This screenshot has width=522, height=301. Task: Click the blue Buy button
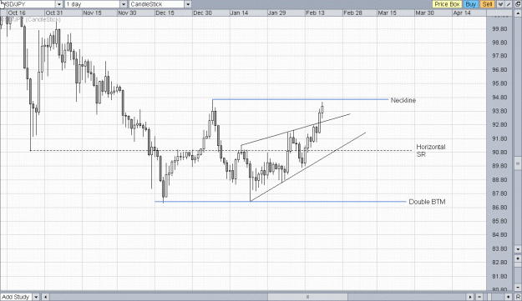(471, 4)
